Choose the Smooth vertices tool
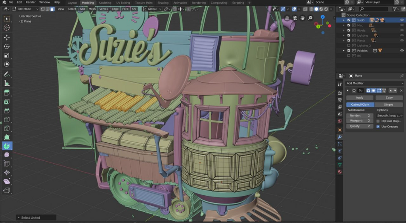The image size is (406, 223). click(x=7, y=155)
